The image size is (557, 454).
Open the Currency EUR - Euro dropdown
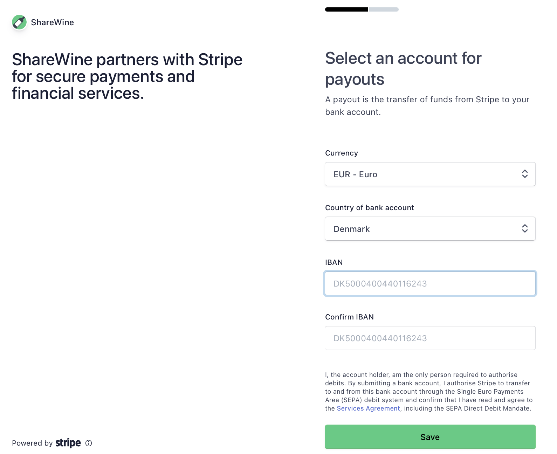[430, 174]
